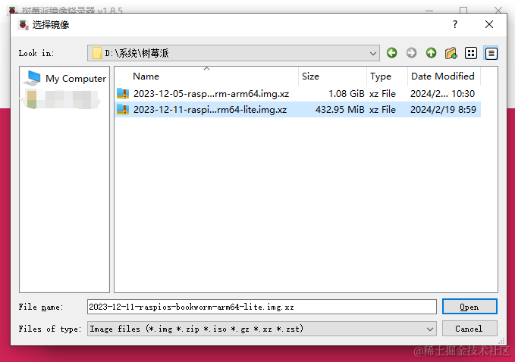Click the Raspberry Pi icon in dialog title
This screenshot has width=515, height=362.
24,24
